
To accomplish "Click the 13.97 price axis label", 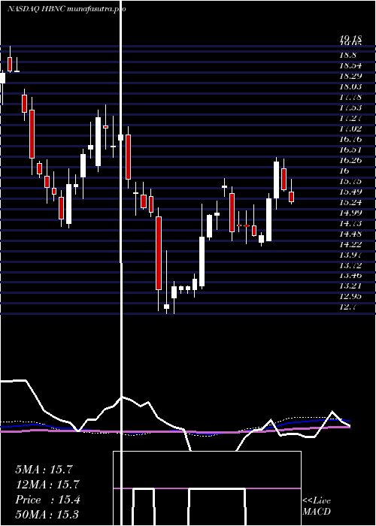I will pos(350,255).
